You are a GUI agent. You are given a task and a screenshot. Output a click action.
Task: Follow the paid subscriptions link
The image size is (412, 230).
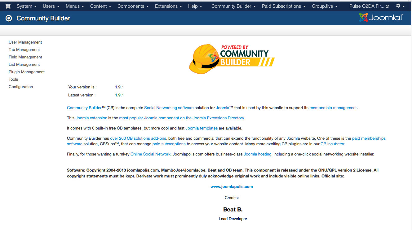coord(169,144)
